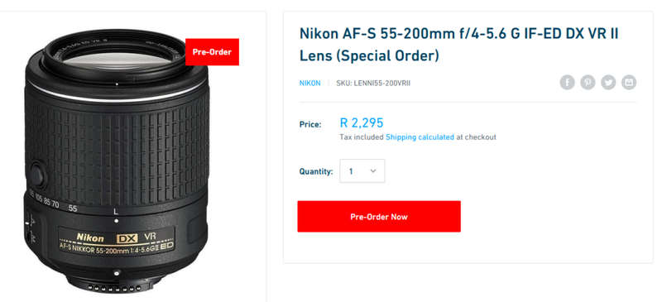Click the Nikon AF-S 55-200mm product title
Viewport: 662px width, 302px height.
pyautogui.click(x=459, y=44)
